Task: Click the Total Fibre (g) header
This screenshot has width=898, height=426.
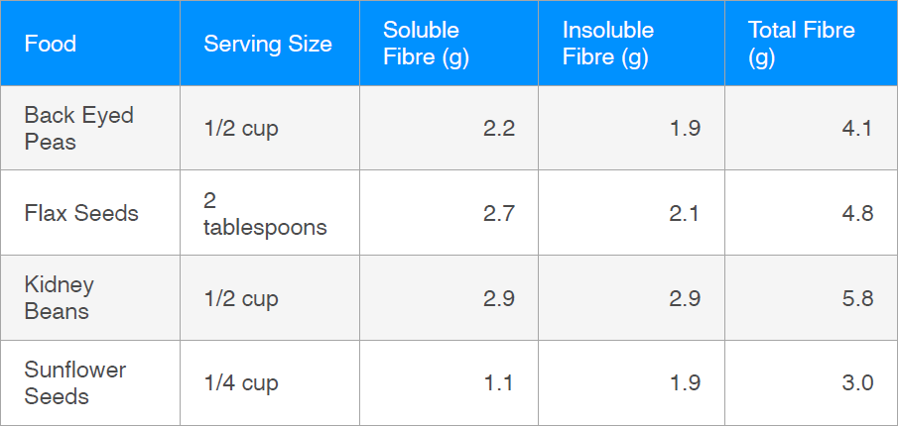Action: coord(811,44)
